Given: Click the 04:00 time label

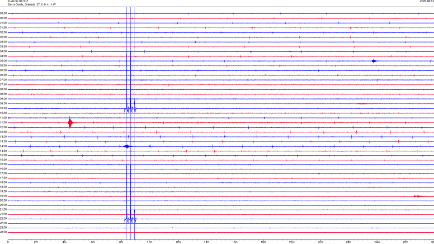Looking at the screenshot, I should 4,51.
